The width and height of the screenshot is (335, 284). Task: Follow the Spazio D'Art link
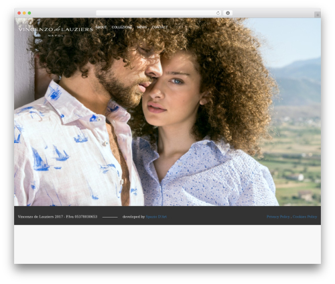click(156, 217)
